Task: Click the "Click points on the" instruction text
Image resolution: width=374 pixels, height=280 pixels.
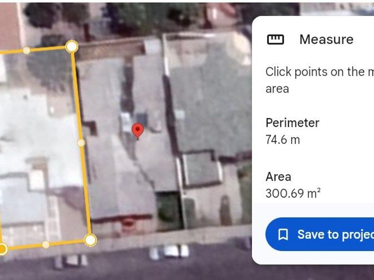Action: pos(320,72)
